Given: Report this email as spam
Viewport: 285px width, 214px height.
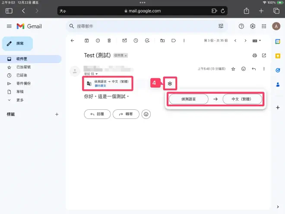Looking at the screenshot, I should coord(98,41).
